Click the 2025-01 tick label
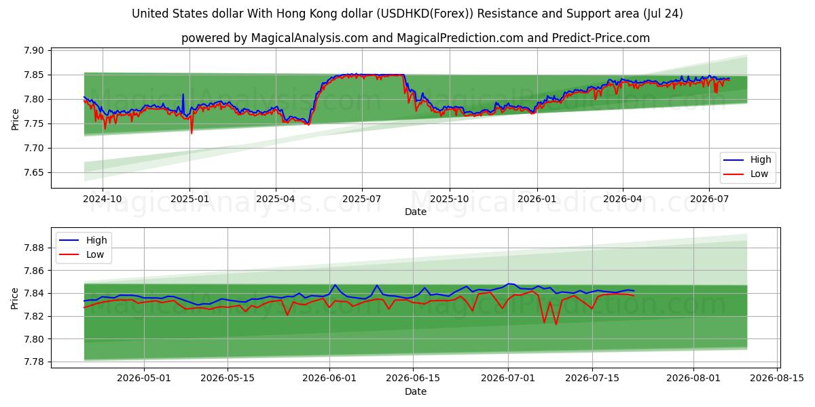 point(189,199)
